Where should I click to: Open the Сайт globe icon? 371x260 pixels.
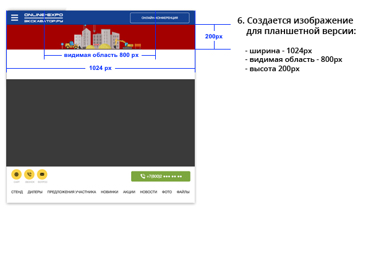16,175
